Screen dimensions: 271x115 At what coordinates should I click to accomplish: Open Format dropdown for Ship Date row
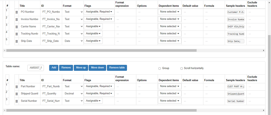(x=74, y=41)
